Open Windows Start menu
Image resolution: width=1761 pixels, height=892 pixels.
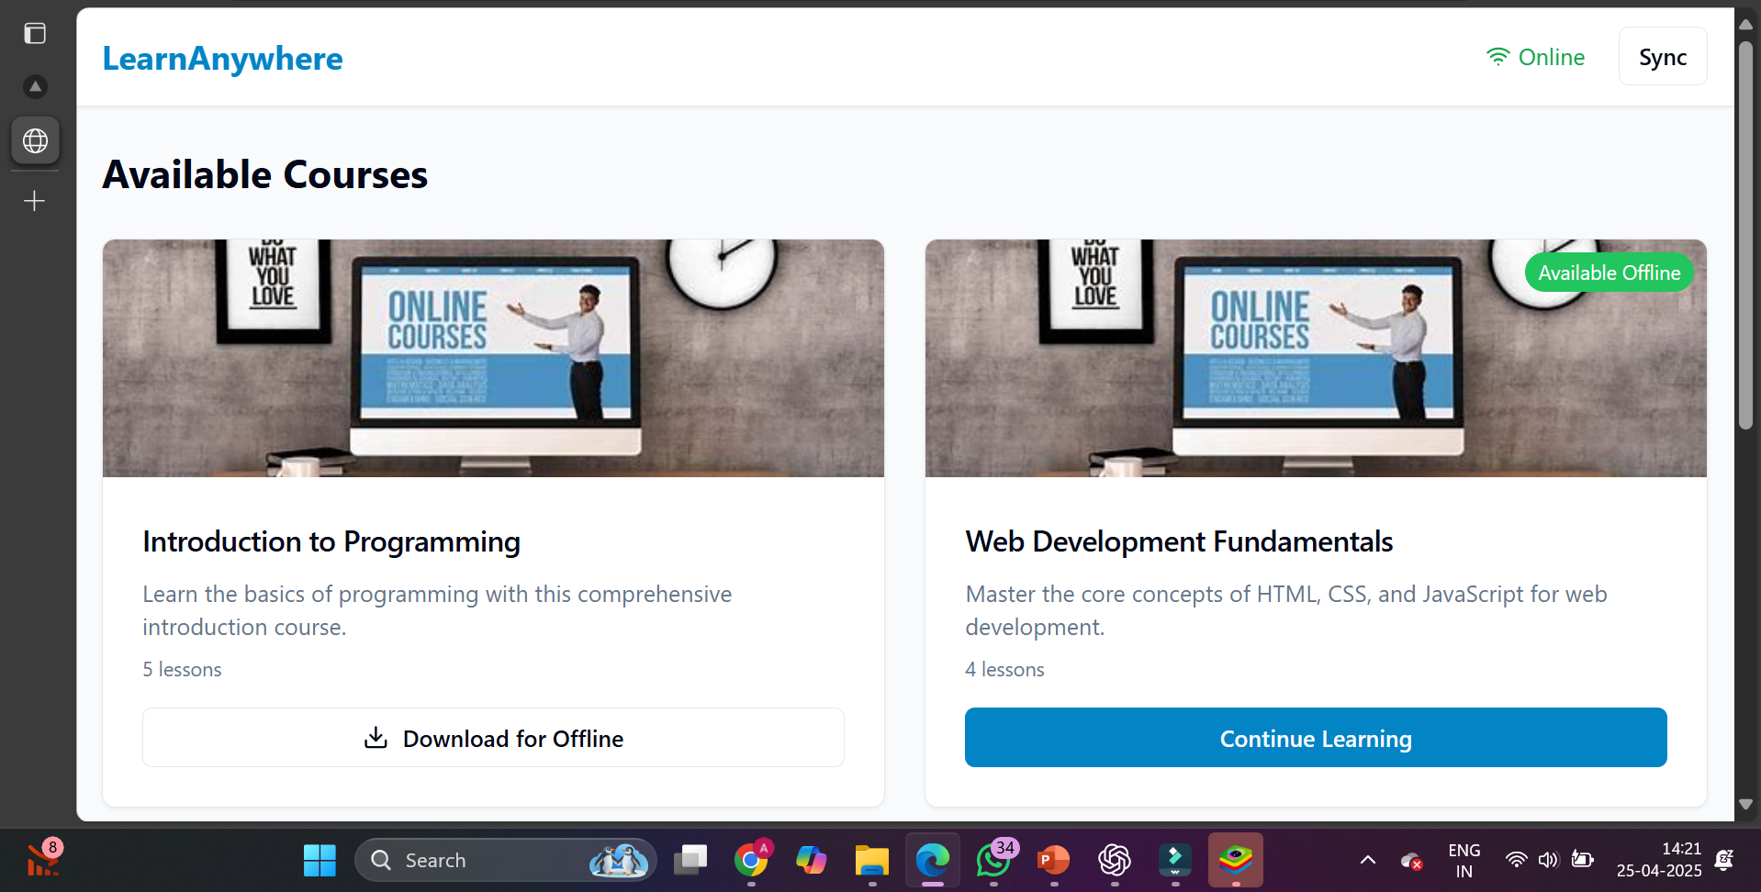(320, 860)
